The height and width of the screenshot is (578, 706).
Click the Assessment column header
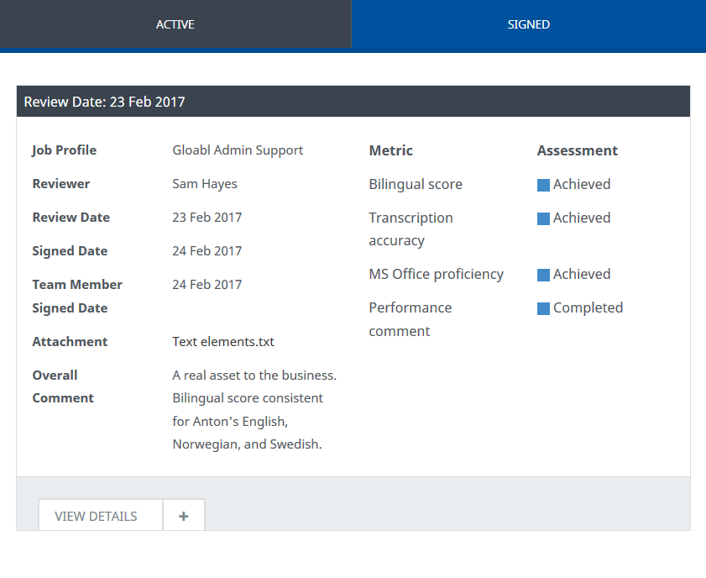point(577,150)
